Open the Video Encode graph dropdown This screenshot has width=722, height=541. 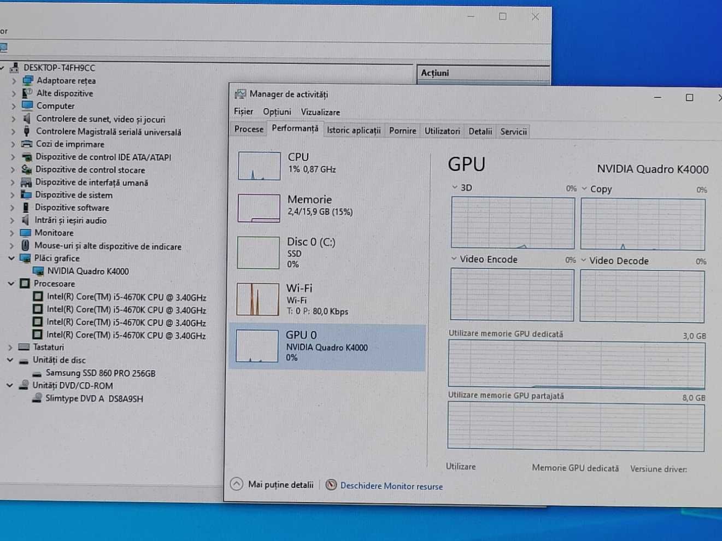(454, 258)
